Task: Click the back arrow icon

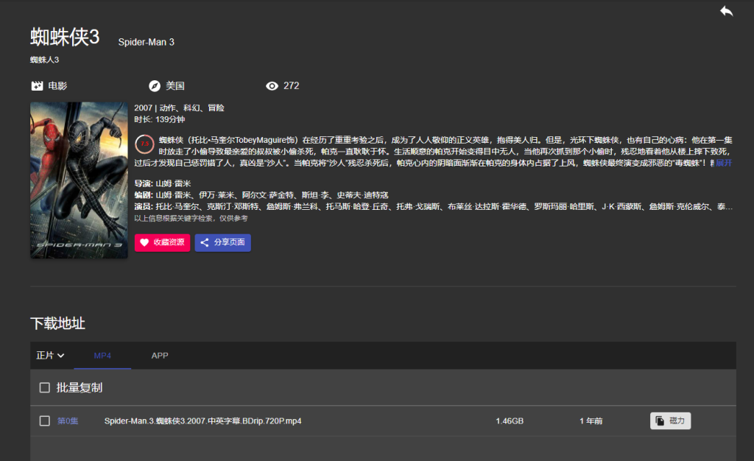Action: [x=726, y=10]
